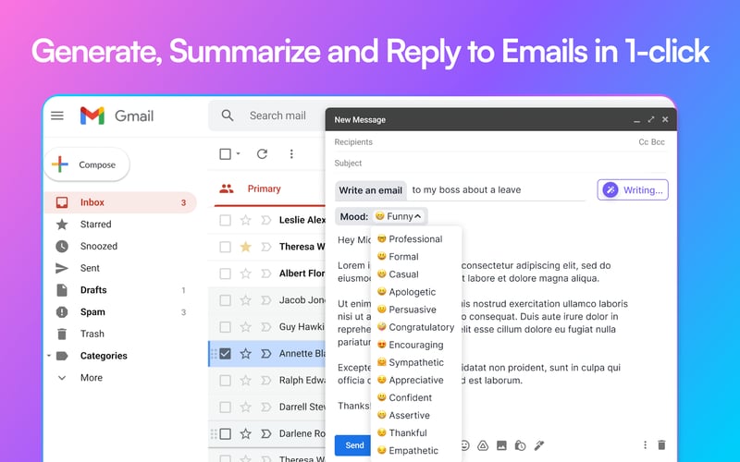Choose Empathetic mood option
This screenshot has height=462, width=740.
tap(407, 450)
